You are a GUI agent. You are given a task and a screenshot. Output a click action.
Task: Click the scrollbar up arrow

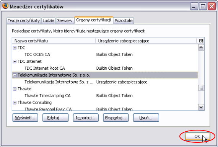(x=201, y=47)
